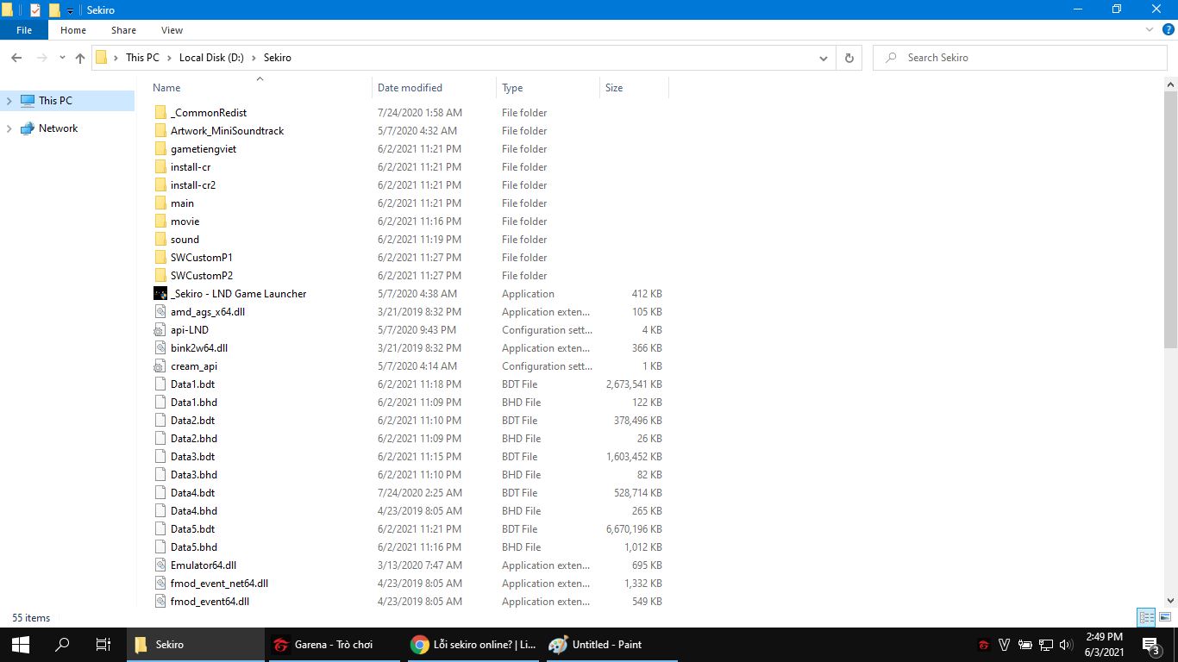The height and width of the screenshot is (662, 1178).
Task: Refresh the Sekiro folder view
Action: coord(849,58)
